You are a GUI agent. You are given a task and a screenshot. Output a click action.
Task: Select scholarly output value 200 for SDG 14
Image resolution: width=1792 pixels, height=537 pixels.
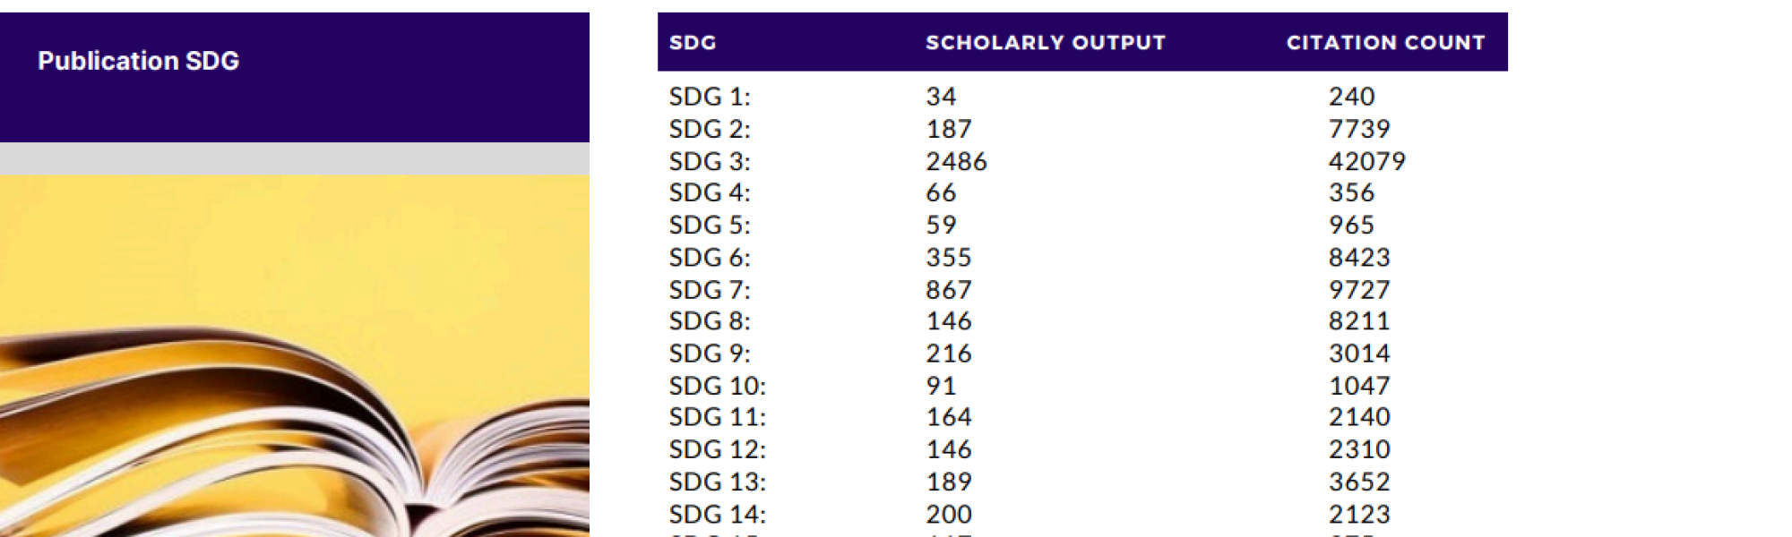point(948,515)
